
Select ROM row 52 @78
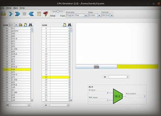(17, 46)
